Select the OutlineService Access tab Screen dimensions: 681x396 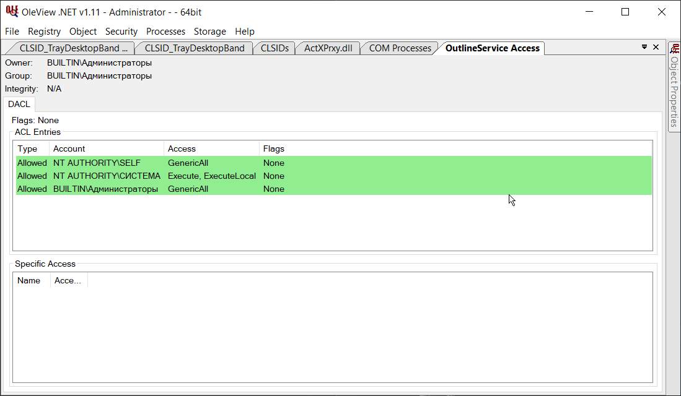(x=492, y=48)
